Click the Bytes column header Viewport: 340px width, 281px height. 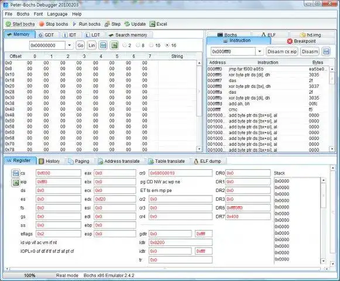[x=318, y=63]
